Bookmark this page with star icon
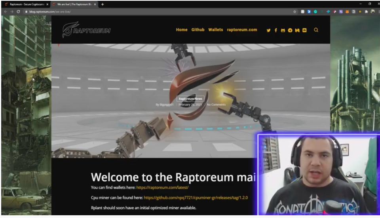Viewport: 380px width, 218px height. tap(294, 11)
